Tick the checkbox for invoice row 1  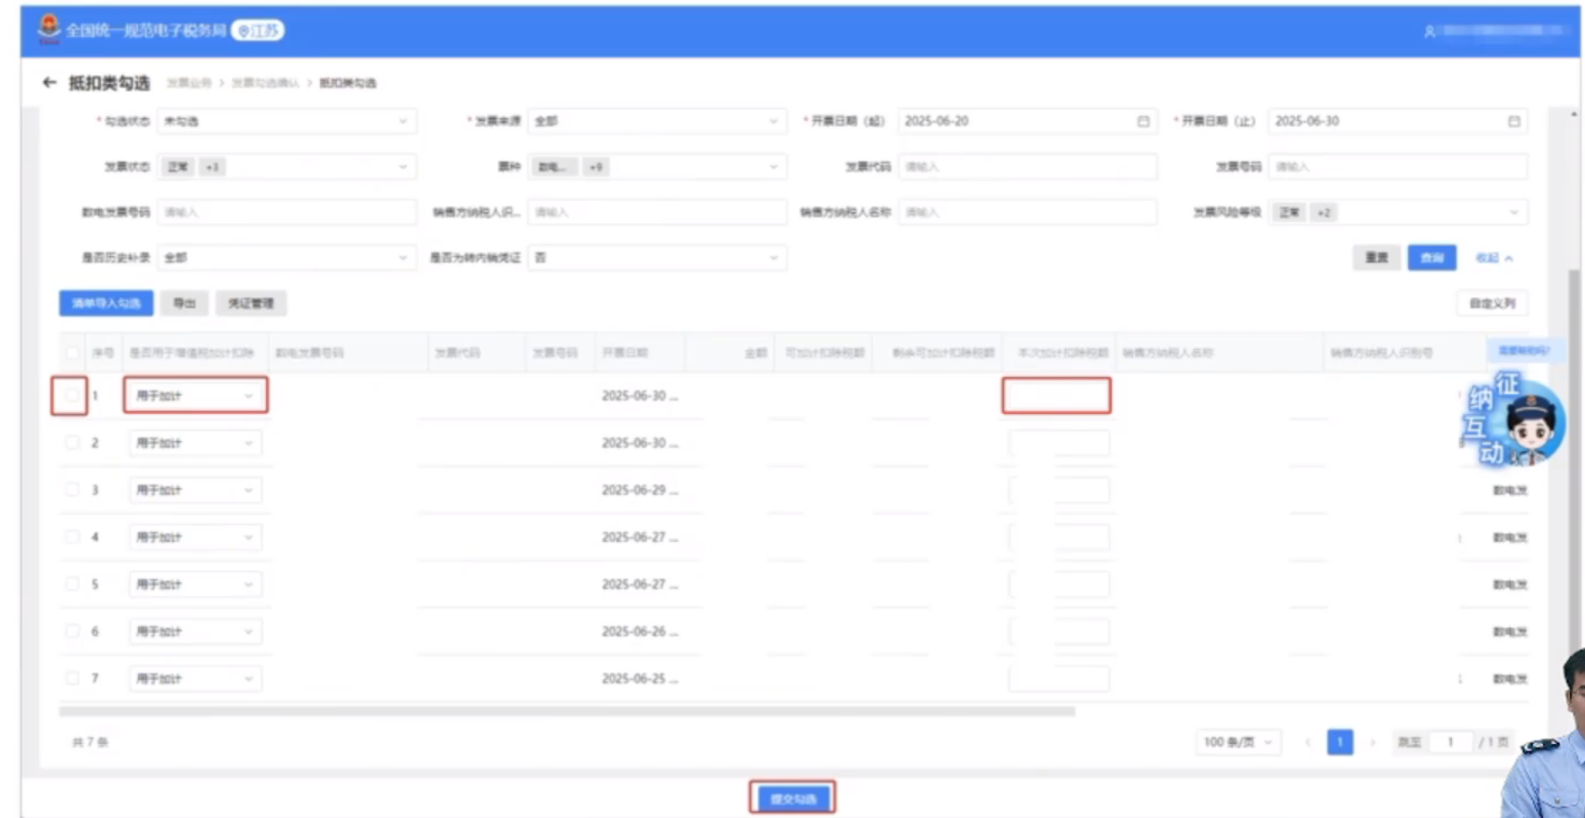point(72,395)
